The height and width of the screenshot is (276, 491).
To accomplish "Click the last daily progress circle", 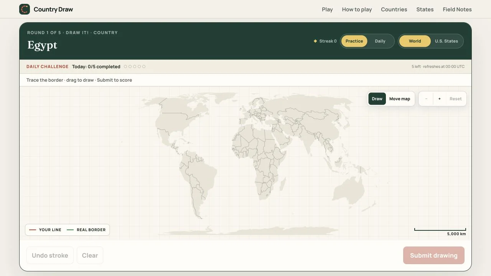I will point(144,67).
